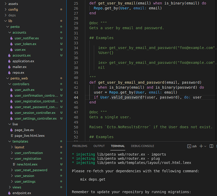Click 'Gets a single user.' doc text
This screenshot has height=196, width=217.
[x=110, y=117]
